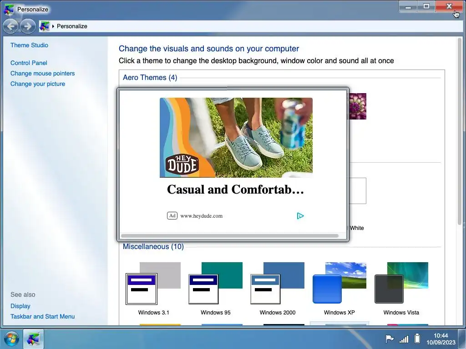Viewport: 466px width, 349px height.
Task: Click the Action Center flag tray icon
Action: 390,339
